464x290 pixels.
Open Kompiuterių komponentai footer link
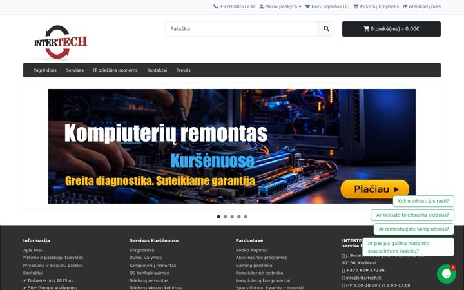pos(263,280)
